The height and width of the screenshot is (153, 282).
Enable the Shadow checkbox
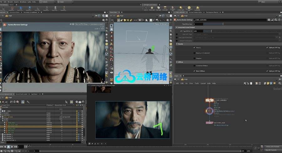194,58
